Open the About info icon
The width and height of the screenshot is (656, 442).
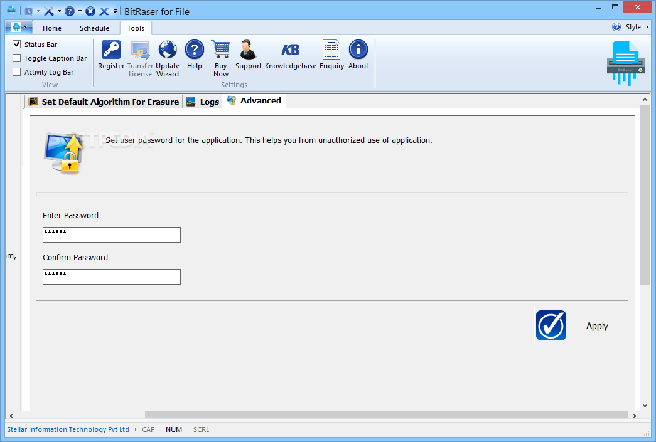tap(358, 50)
